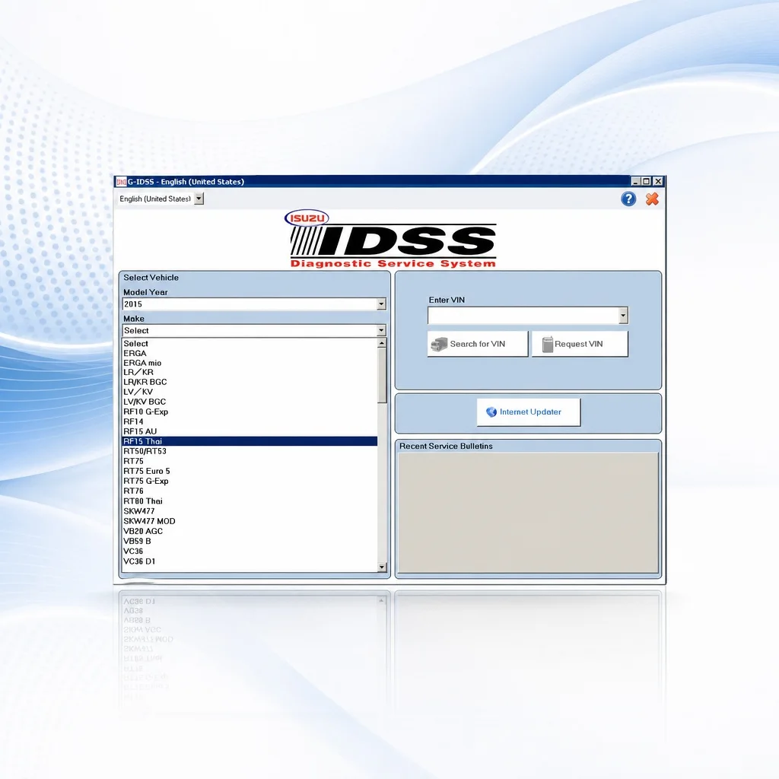Open the help question mark icon
The height and width of the screenshot is (779, 779).
coord(628,199)
